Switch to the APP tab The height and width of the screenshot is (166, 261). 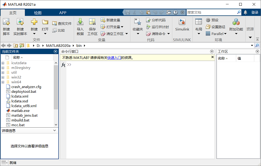click(x=63, y=13)
